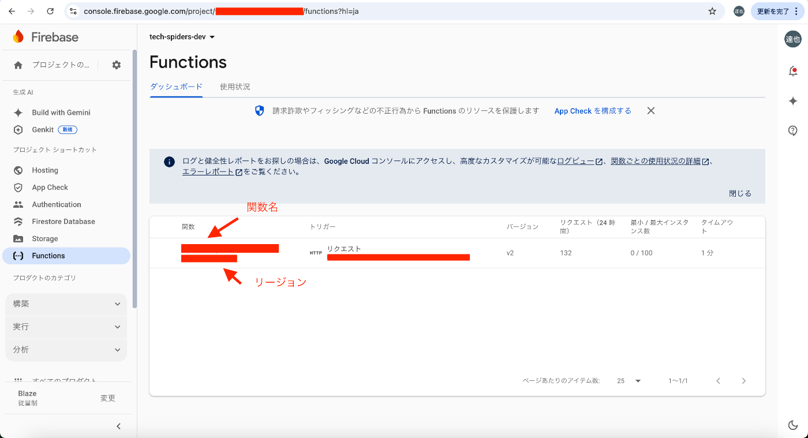The width and height of the screenshot is (808, 438).
Task: Open items per page dropdown showing 25
Action: [x=629, y=381]
